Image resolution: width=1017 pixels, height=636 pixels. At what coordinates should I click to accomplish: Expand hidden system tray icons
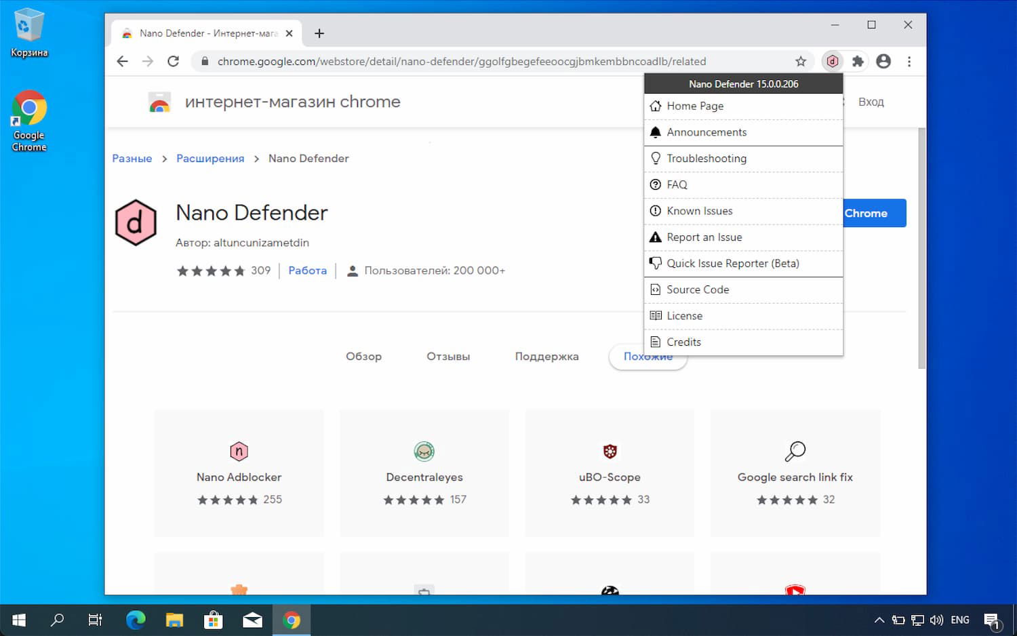click(879, 619)
